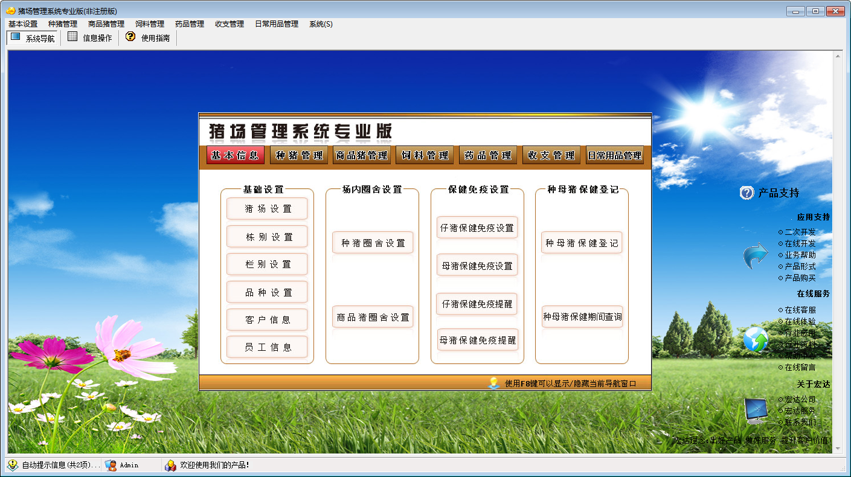Open the 系统(S) menu
Image resolution: width=851 pixels, height=477 pixels.
point(321,24)
